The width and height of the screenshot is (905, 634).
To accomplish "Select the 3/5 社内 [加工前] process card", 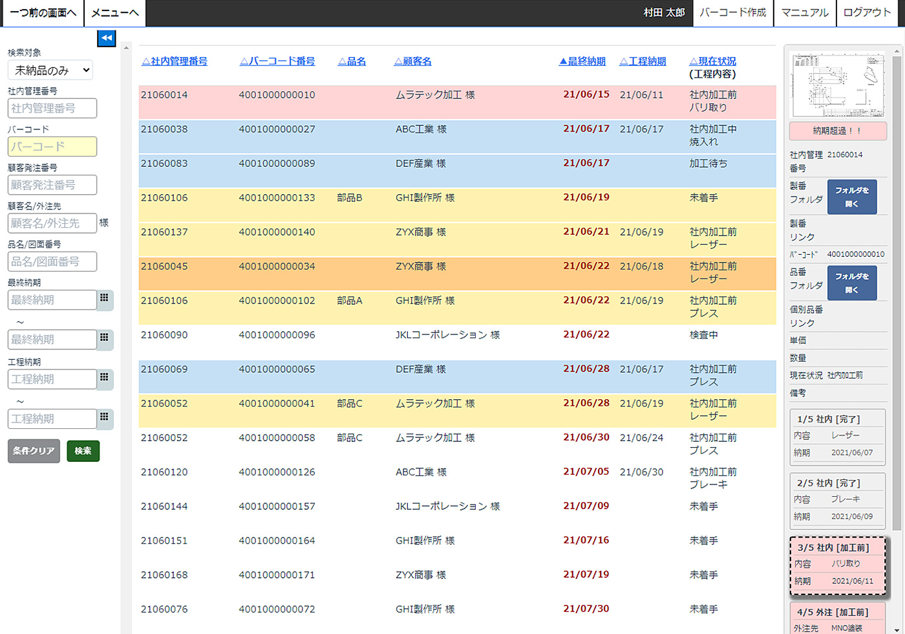I will (x=838, y=565).
